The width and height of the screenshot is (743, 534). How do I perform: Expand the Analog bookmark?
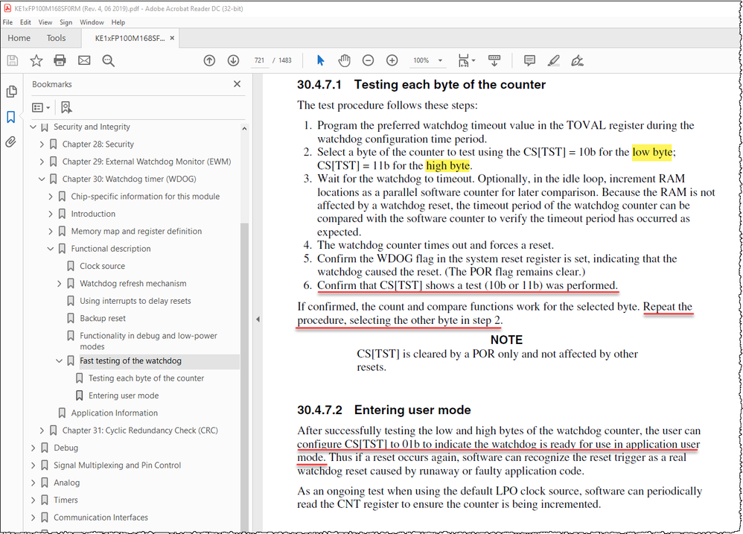click(34, 483)
